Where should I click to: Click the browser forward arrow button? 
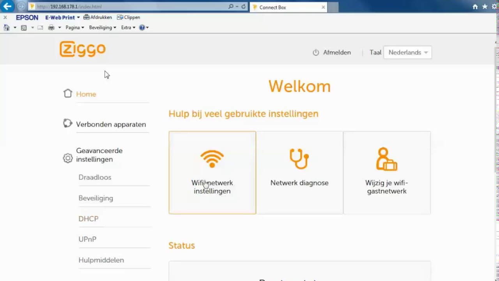click(21, 7)
